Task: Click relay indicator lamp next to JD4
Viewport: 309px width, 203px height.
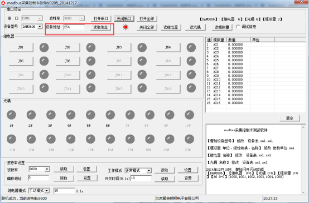Action: coord(191,48)
